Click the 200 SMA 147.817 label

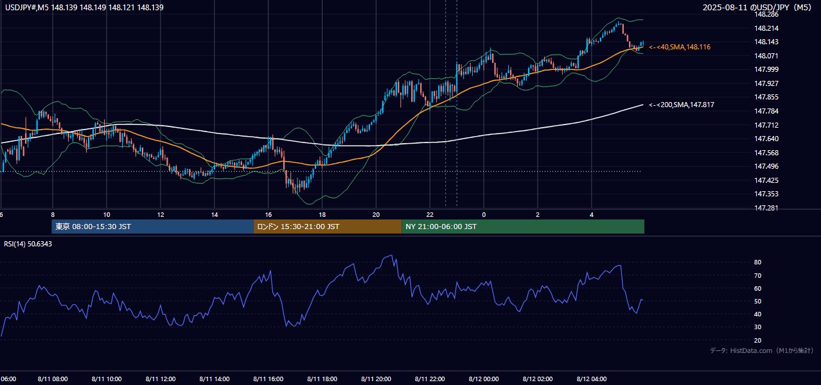point(682,105)
